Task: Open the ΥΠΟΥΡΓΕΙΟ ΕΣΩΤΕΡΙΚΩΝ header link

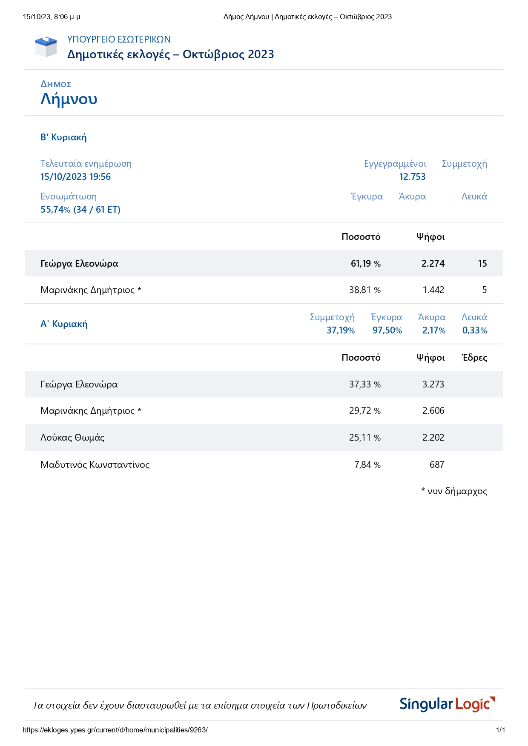Action: (x=119, y=40)
